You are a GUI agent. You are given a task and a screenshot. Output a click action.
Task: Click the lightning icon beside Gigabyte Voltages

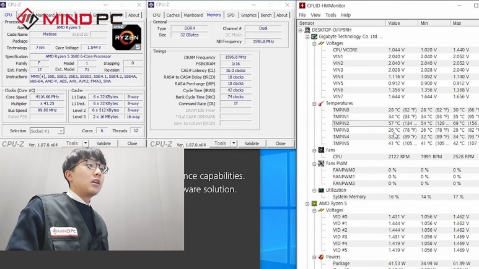coord(321,43)
